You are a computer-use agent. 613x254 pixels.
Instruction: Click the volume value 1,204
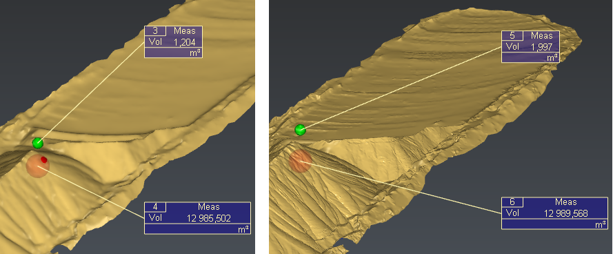click(183, 42)
